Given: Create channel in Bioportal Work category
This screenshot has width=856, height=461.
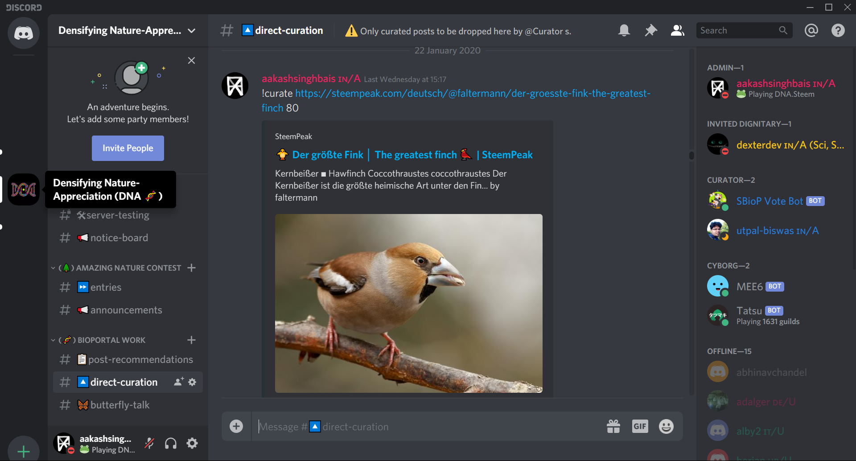Looking at the screenshot, I should coord(192,340).
